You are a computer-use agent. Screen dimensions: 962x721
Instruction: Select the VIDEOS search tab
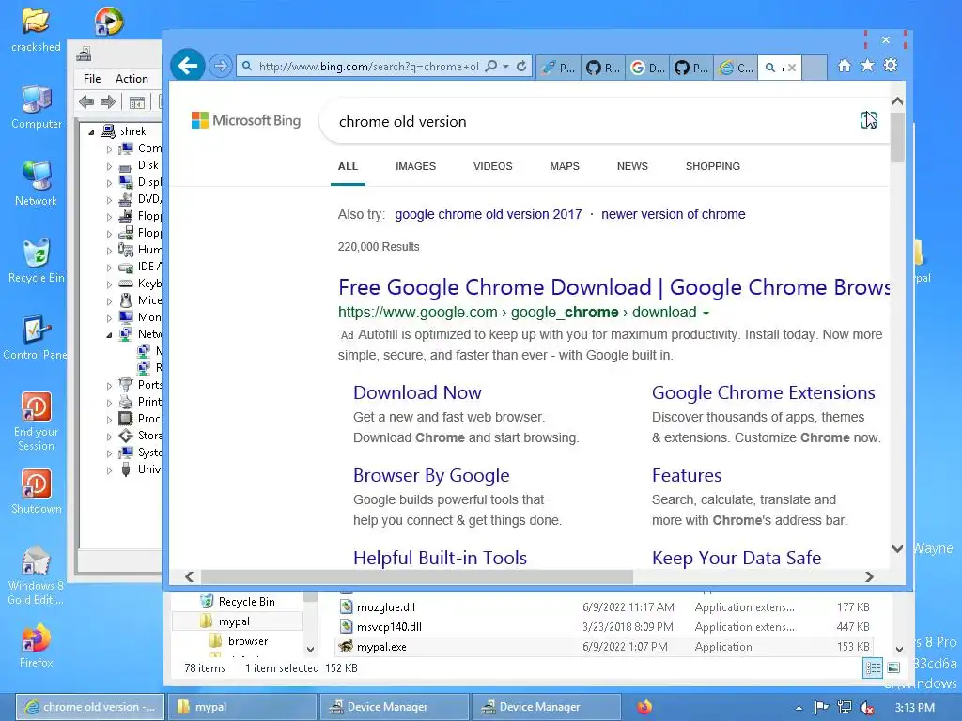(x=492, y=166)
